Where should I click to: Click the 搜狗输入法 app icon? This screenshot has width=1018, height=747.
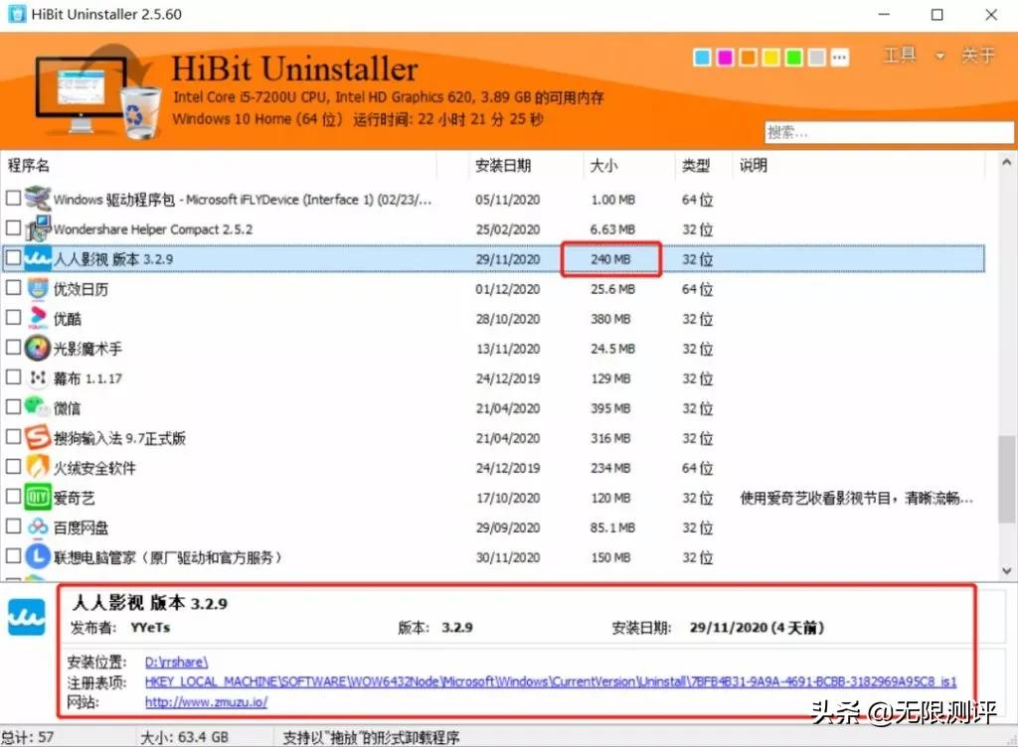(38, 438)
